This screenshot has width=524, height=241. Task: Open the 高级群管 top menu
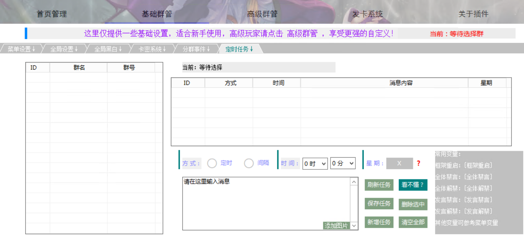tap(262, 14)
